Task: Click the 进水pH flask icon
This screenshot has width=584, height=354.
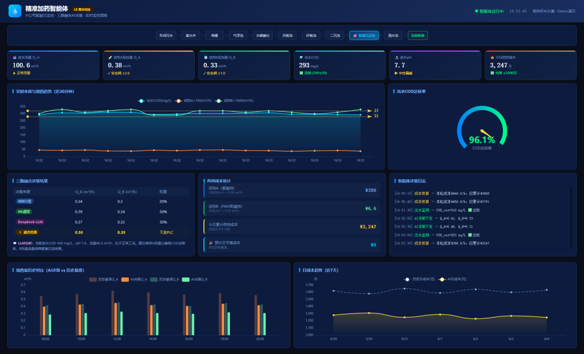Action: pyautogui.click(x=396, y=58)
